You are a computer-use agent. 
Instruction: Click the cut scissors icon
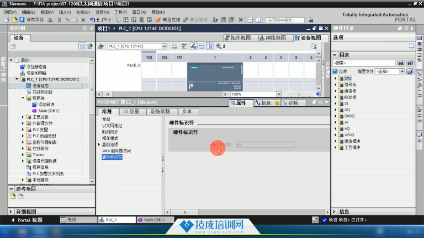tap(59, 20)
